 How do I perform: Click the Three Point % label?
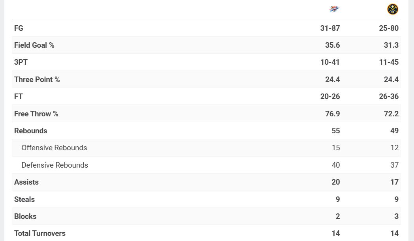click(x=37, y=79)
